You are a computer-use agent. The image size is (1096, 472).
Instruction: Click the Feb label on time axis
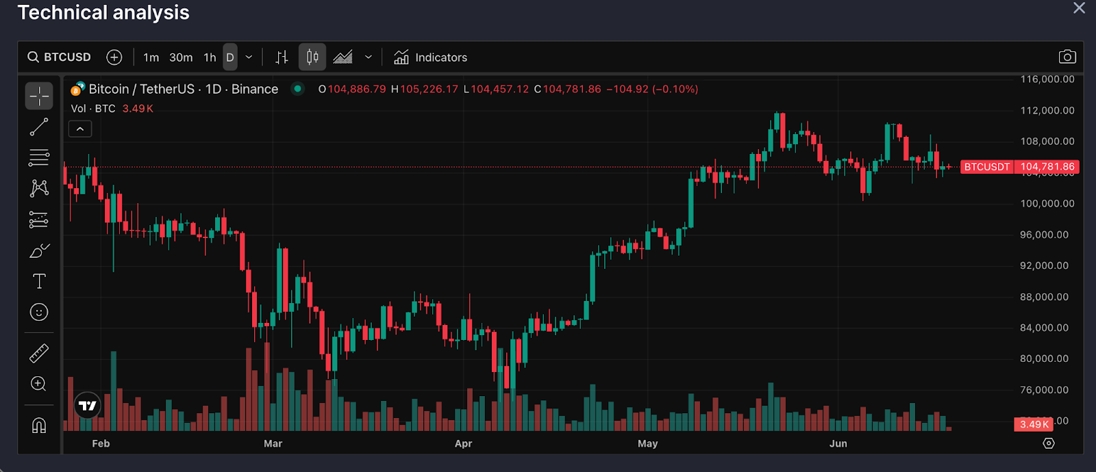(101, 443)
